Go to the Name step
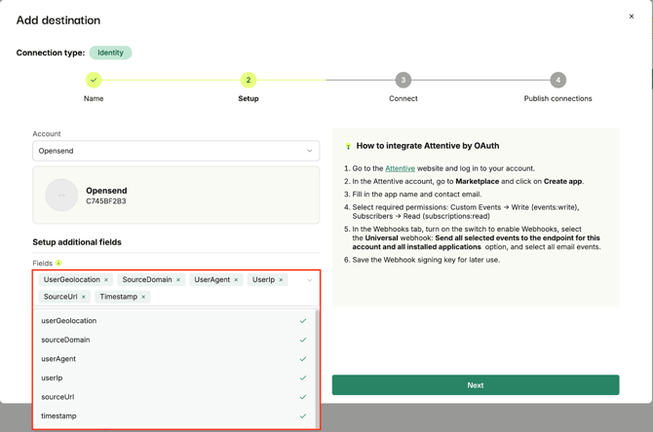The width and height of the screenshot is (653, 432). coord(94,80)
